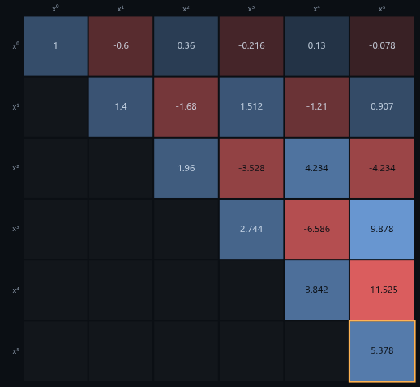The width and height of the screenshot is (420, 387).
Task: Click the cell with value -0.6
Action: click(121, 46)
